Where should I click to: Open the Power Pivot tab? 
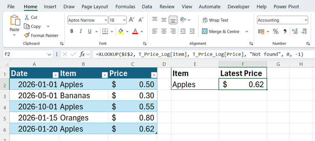point(286,6)
